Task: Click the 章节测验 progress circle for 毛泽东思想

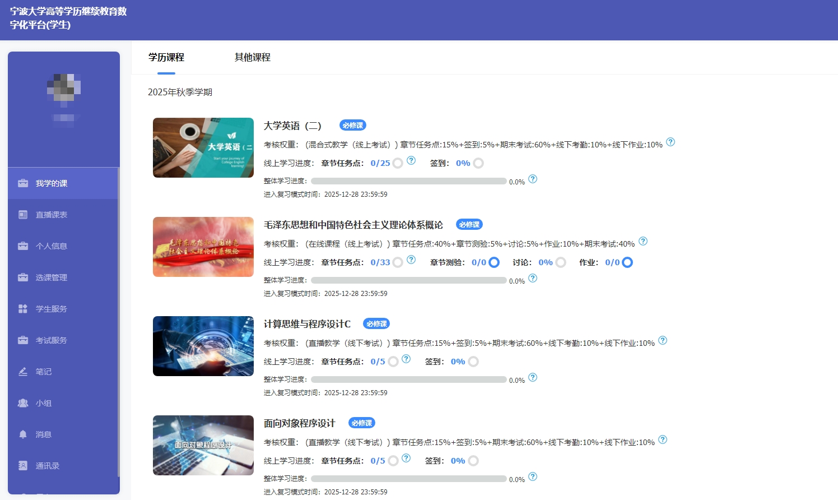Action: pos(494,262)
